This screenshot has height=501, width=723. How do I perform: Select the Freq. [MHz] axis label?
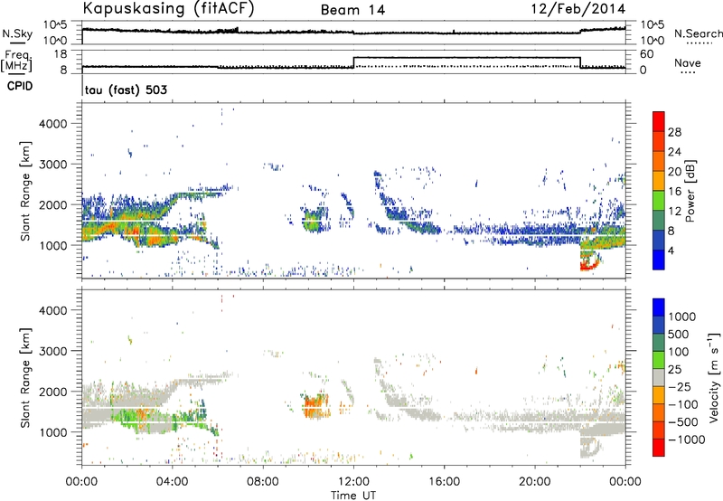point(16,61)
